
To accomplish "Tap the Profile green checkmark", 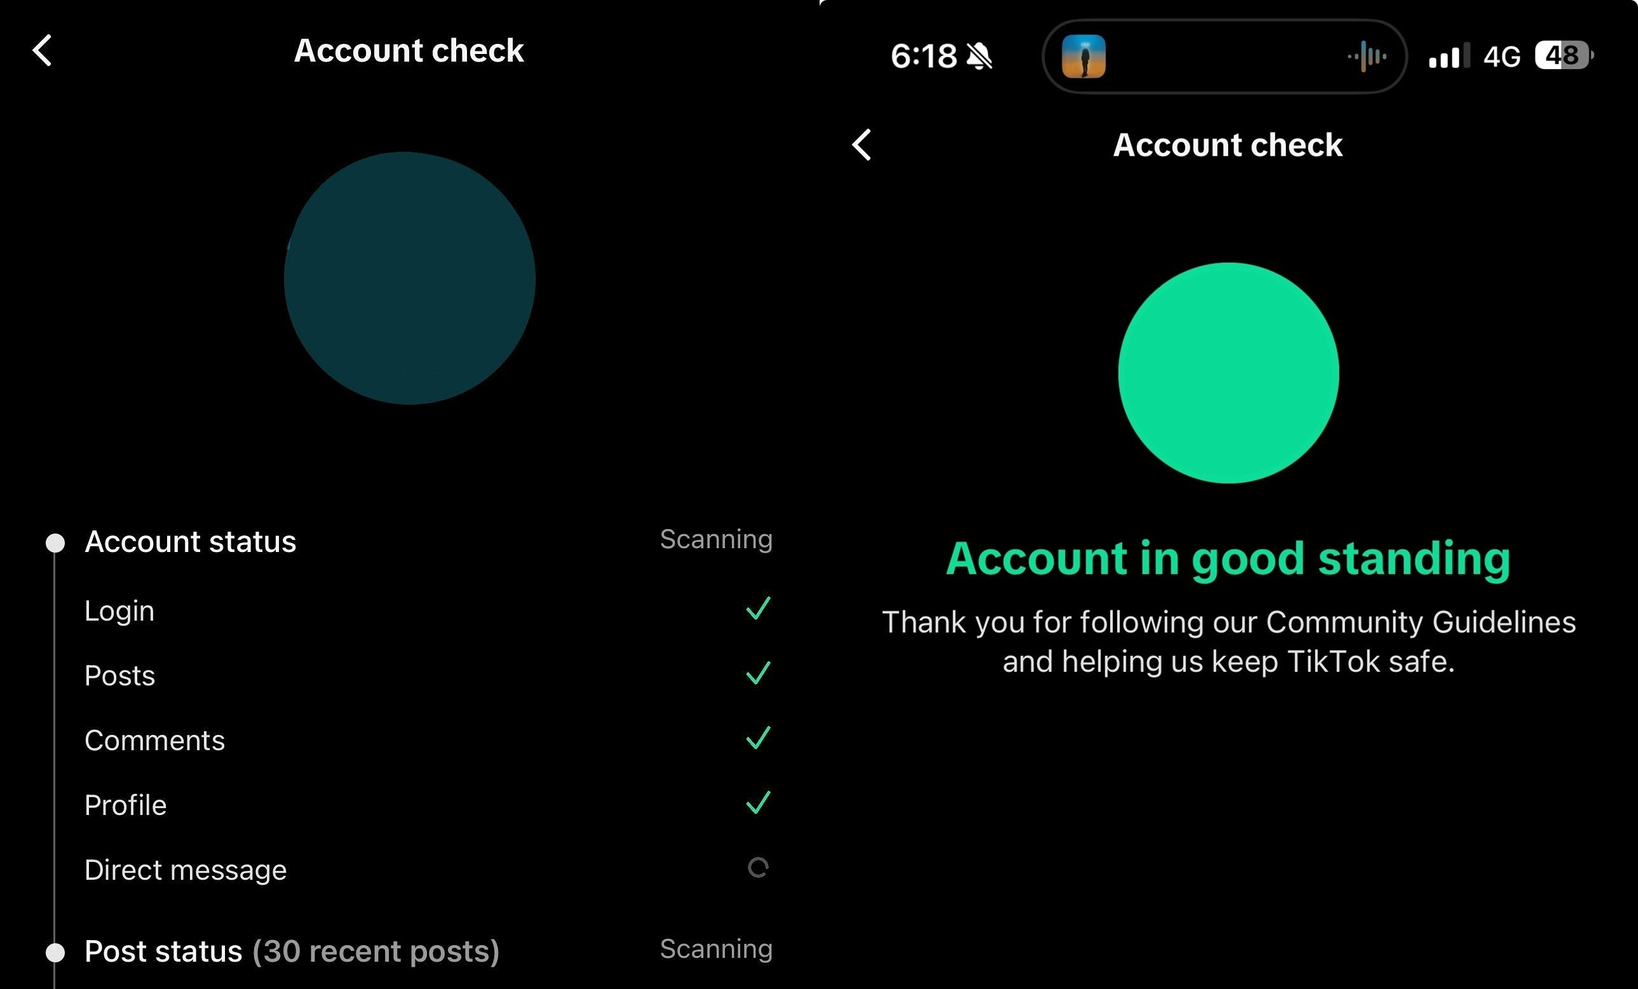I will [x=758, y=802].
